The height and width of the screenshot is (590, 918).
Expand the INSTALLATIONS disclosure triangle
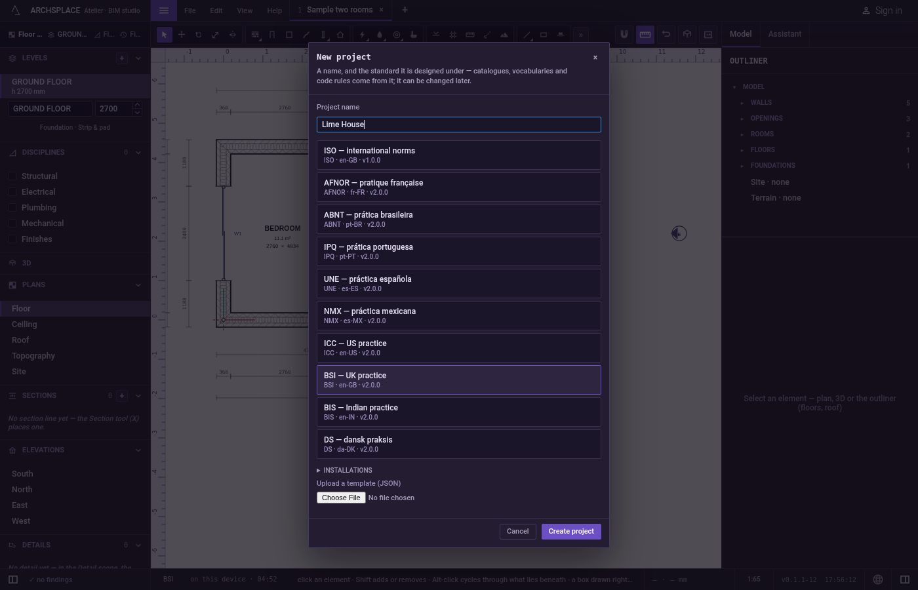click(x=319, y=471)
